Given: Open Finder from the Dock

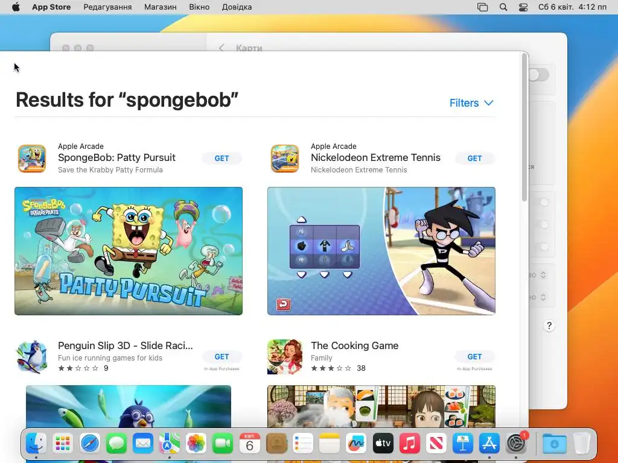Looking at the screenshot, I should 36,444.
